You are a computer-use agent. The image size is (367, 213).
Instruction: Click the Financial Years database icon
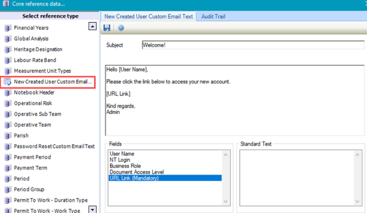(7, 28)
